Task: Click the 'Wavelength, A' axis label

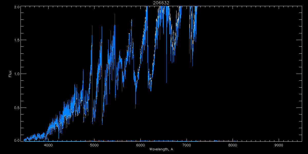Action: [161, 150]
